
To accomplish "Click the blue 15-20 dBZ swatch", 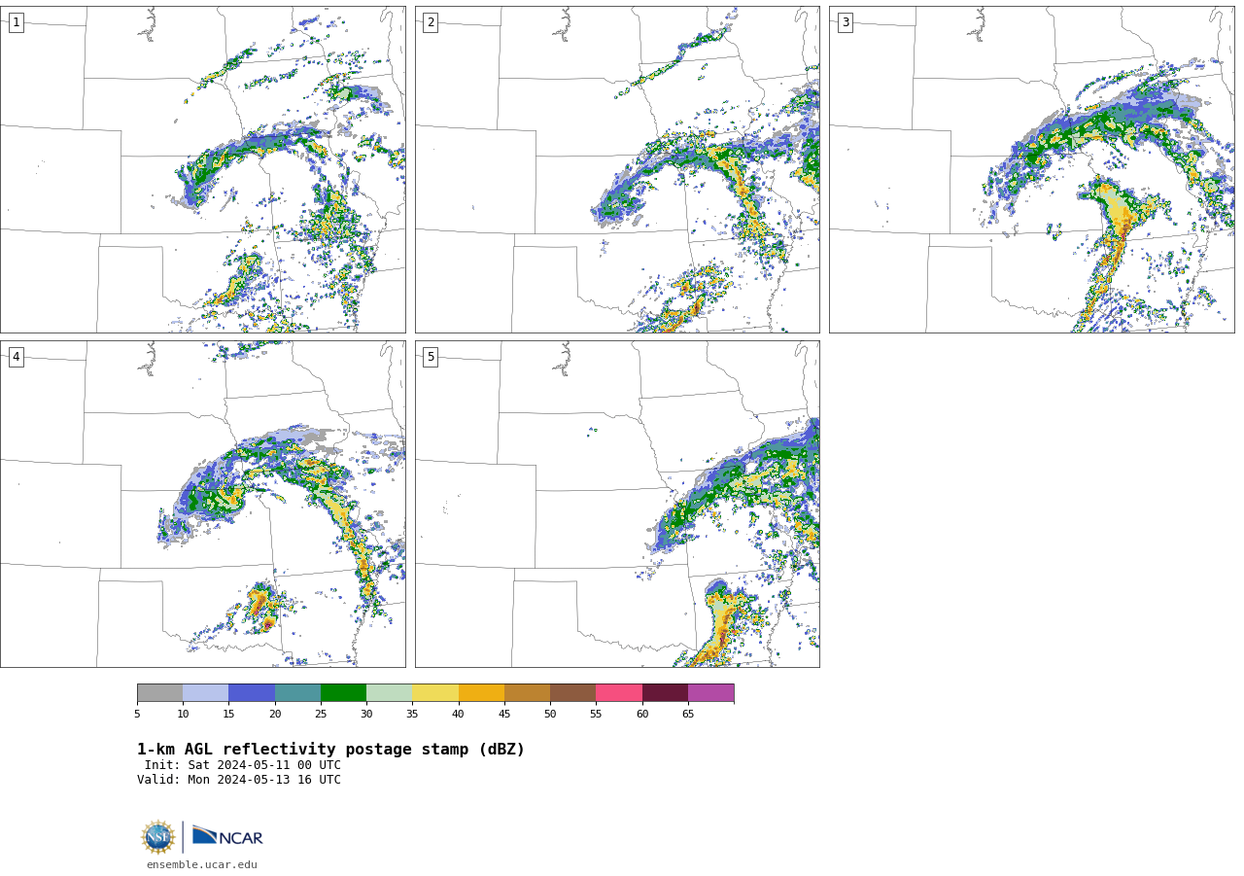I will coord(252,692).
